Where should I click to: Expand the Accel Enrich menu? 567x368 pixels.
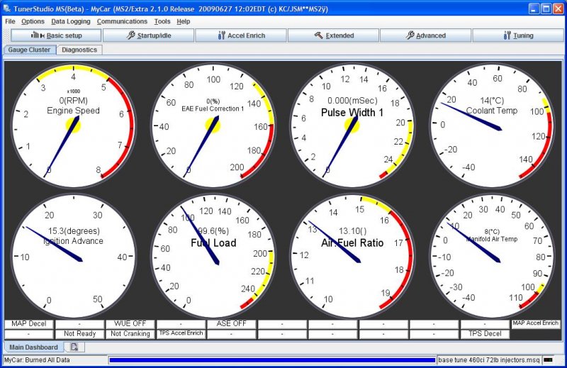point(240,35)
